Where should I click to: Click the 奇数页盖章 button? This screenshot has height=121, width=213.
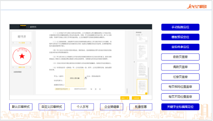click(x=180, y=57)
